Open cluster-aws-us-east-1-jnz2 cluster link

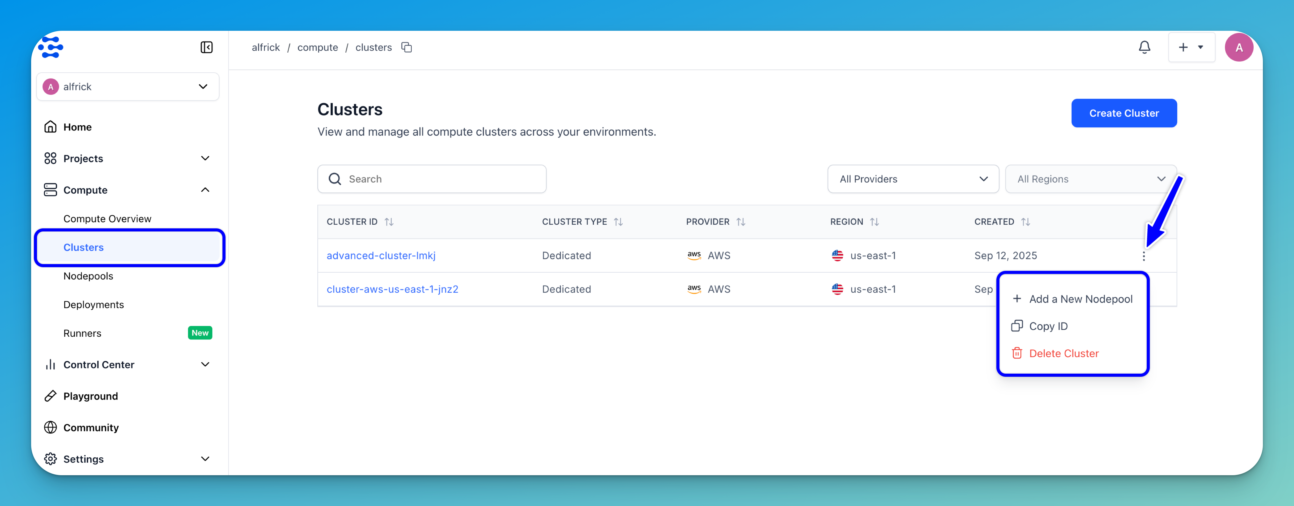tap(392, 289)
